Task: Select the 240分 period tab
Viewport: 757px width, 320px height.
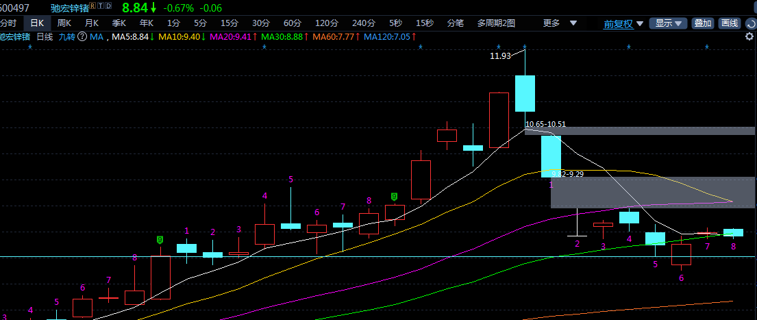Action: [x=364, y=23]
